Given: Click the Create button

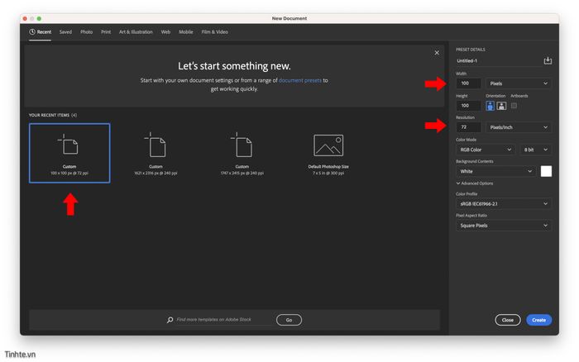Looking at the screenshot, I should (x=538, y=320).
